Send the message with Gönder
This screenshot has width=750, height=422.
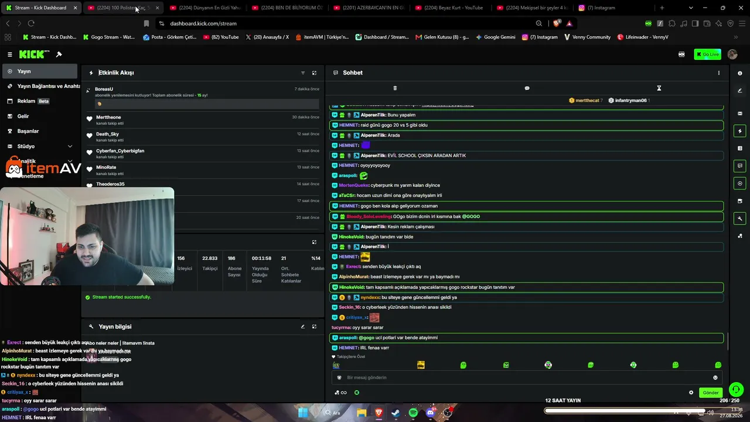click(711, 393)
